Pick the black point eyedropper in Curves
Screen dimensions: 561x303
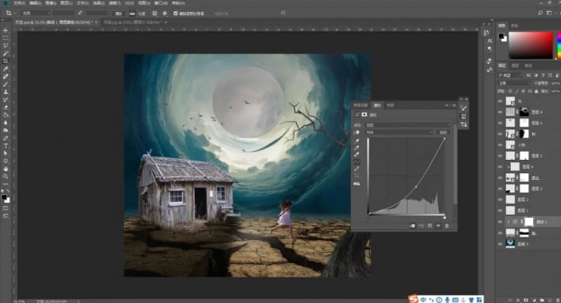356,141
